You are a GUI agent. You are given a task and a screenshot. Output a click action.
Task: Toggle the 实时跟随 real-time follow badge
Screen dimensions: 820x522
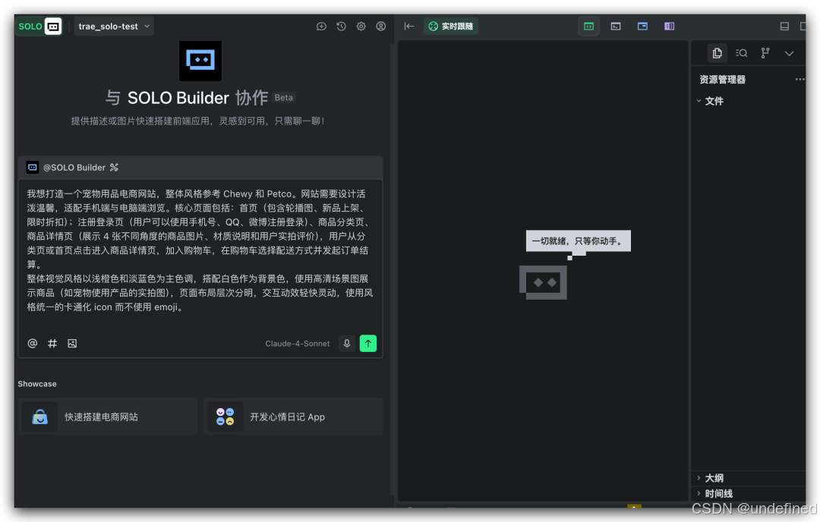point(450,26)
